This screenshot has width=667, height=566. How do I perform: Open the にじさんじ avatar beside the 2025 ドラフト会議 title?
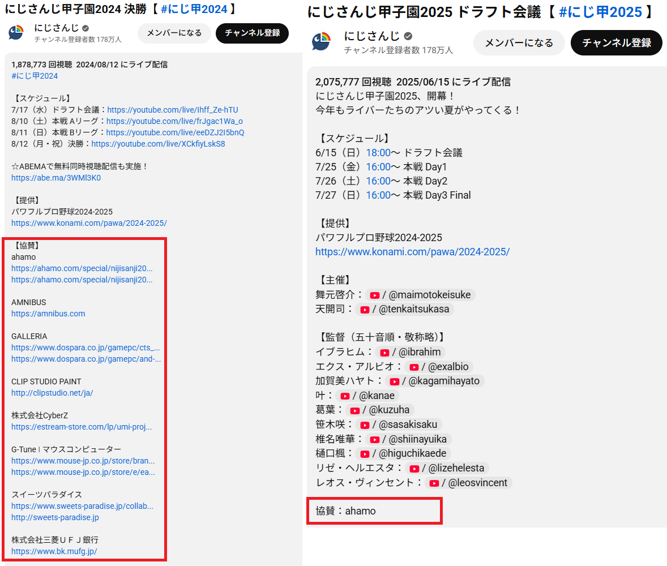(x=321, y=42)
